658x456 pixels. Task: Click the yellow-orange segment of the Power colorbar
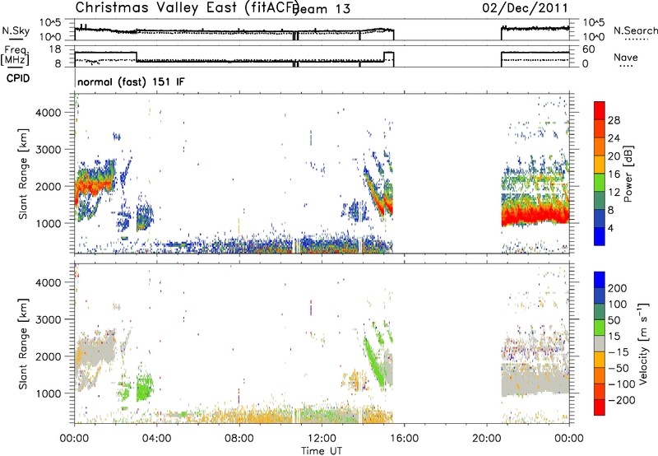coord(600,165)
